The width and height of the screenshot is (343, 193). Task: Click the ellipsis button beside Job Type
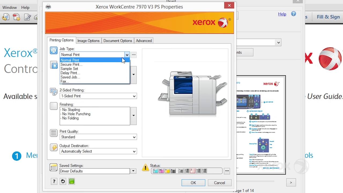134,55
